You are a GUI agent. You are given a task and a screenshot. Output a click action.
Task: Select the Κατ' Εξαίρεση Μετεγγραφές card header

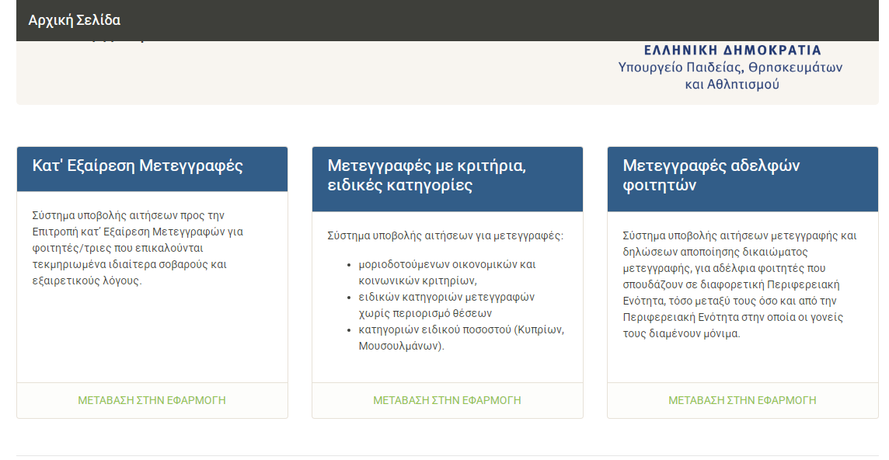point(138,166)
